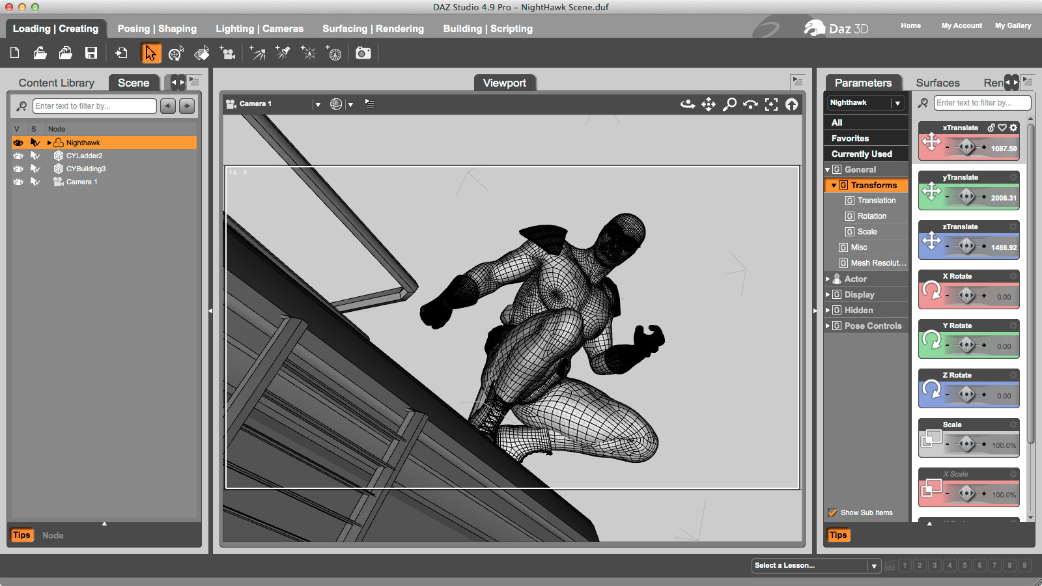Click the Home link
The height and width of the screenshot is (586, 1042).
[911, 25]
